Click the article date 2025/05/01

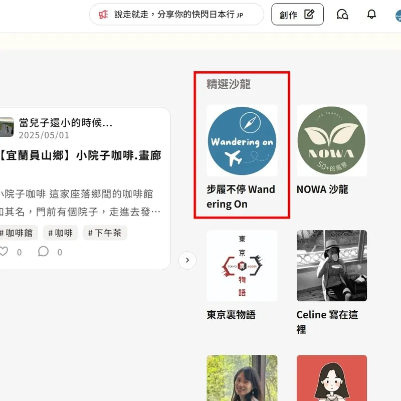[x=44, y=135]
